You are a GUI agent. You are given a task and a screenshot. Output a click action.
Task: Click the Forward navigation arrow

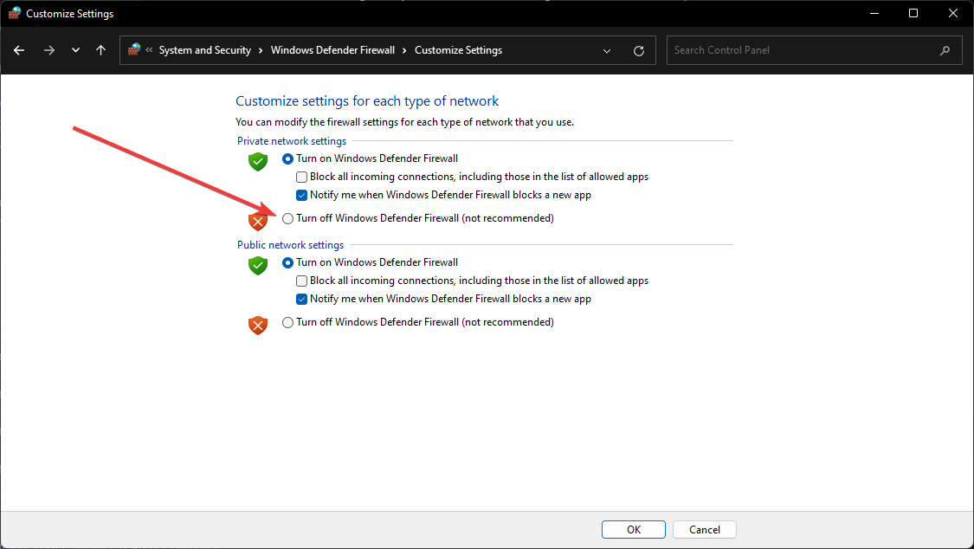(49, 50)
